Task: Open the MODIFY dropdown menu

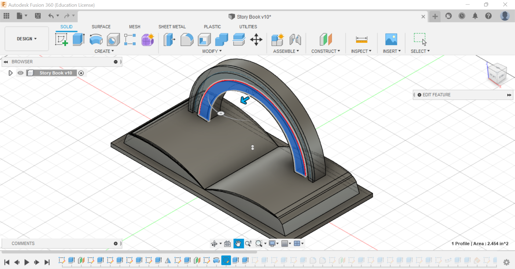Action: pos(212,51)
